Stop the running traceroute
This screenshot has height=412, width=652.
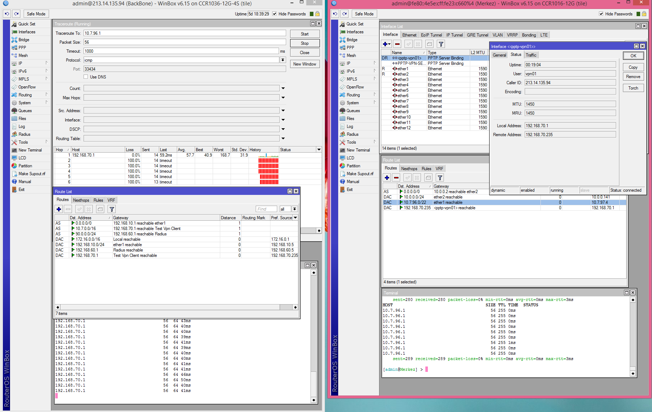point(304,43)
